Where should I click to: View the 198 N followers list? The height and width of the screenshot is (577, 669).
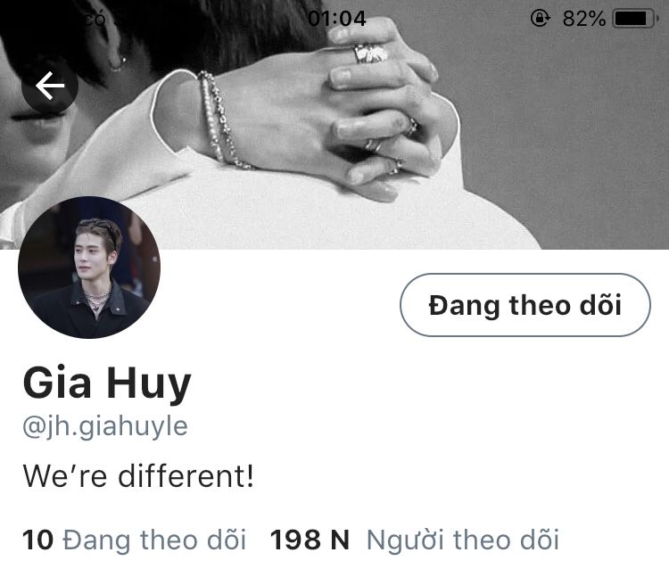coord(414,540)
